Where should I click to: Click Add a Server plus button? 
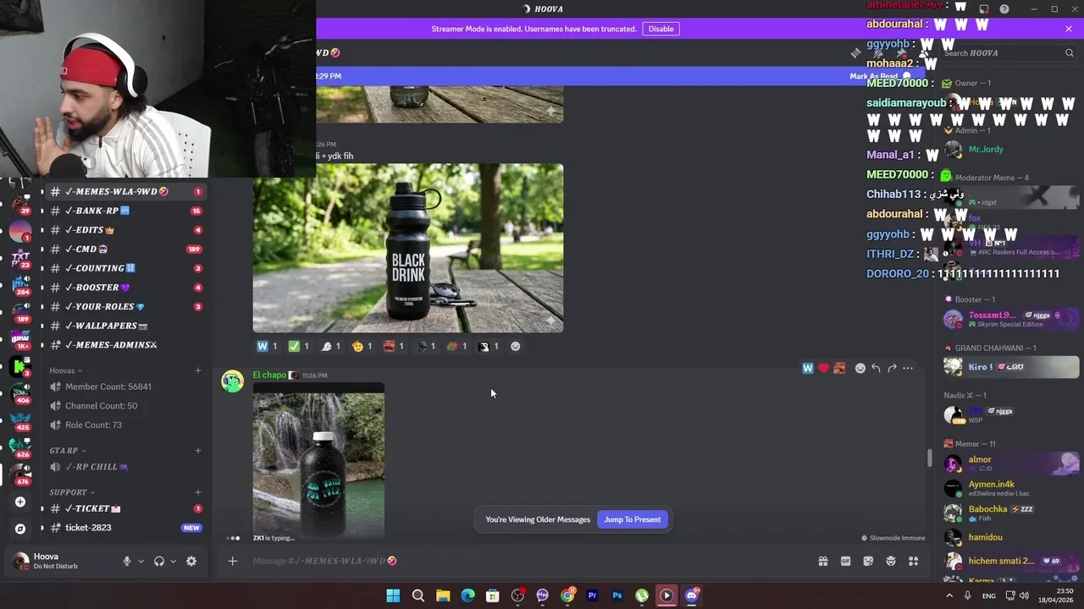20,502
